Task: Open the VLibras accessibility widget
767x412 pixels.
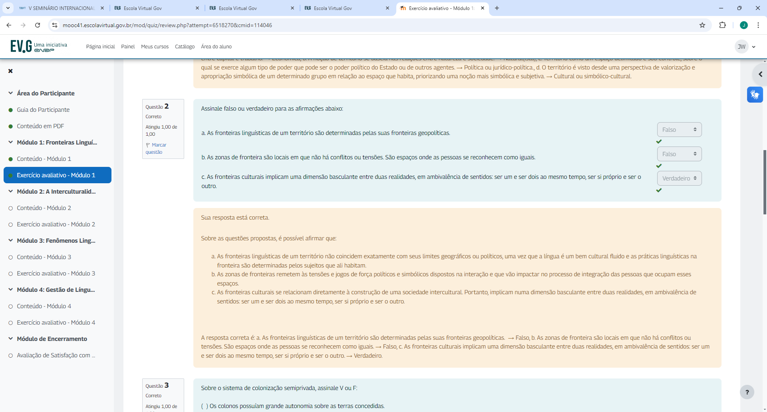Action: click(x=755, y=95)
